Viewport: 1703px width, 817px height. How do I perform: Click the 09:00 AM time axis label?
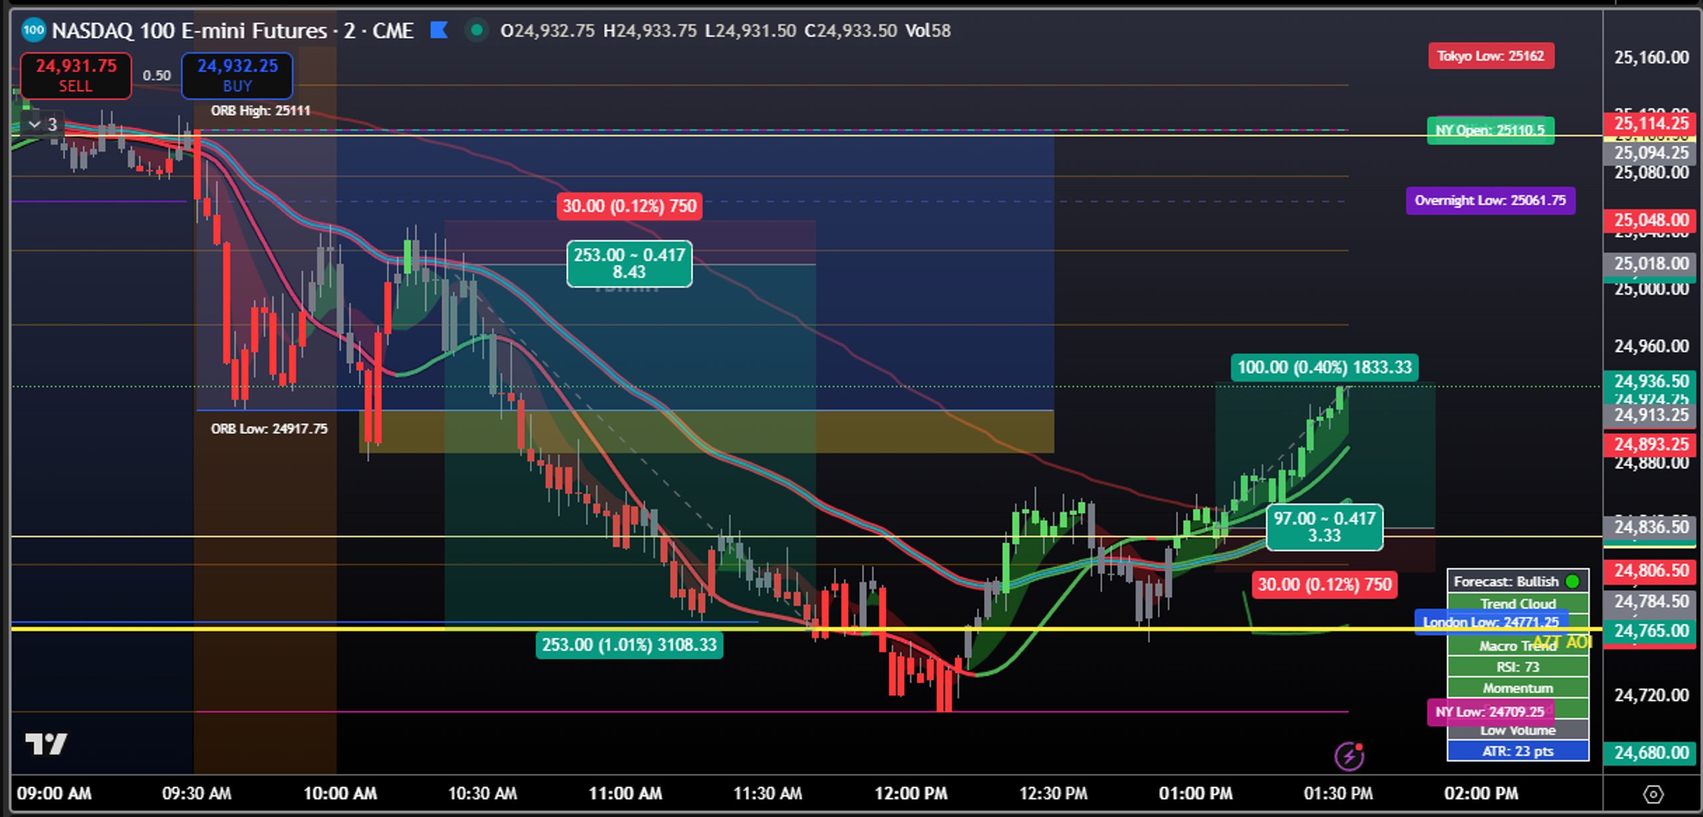pyautogui.click(x=54, y=794)
